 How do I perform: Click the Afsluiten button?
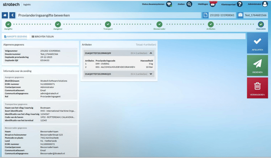pyautogui.click(x=257, y=43)
